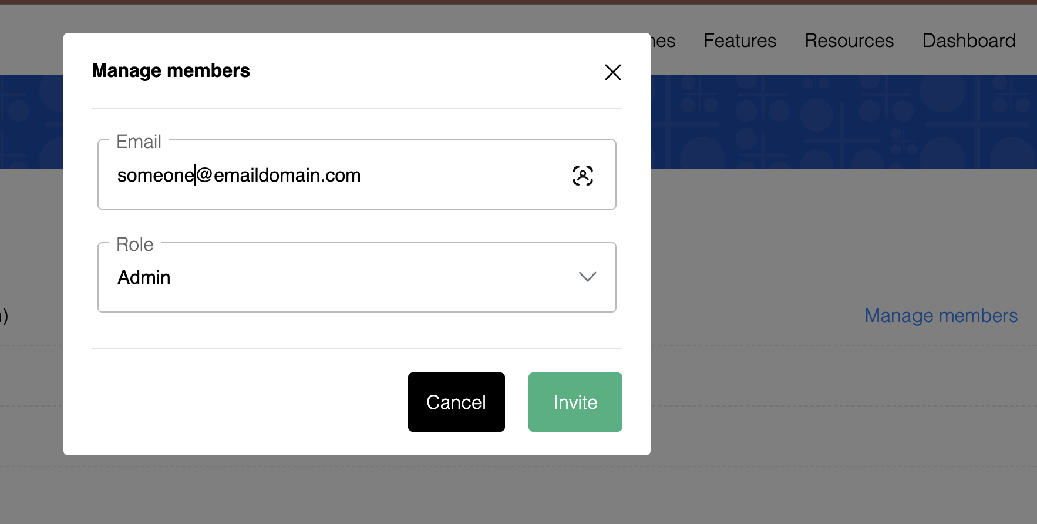Open the Role dropdown showing Admin
This screenshot has height=524, width=1037.
[x=356, y=277]
